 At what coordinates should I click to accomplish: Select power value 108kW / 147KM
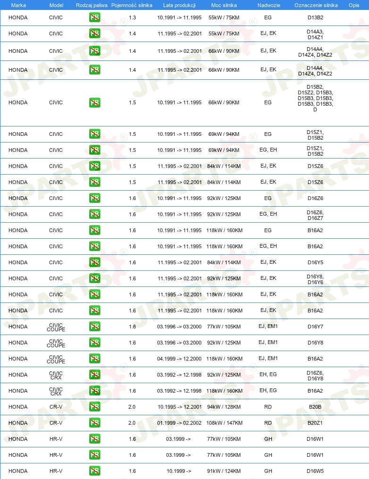coord(225,423)
